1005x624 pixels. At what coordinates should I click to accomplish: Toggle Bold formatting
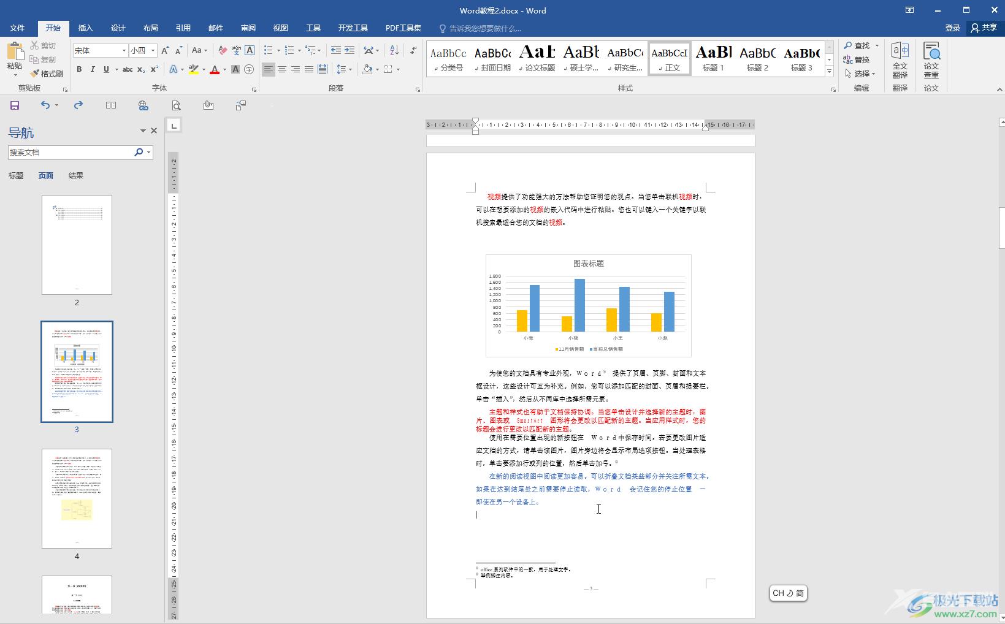click(79, 69)
